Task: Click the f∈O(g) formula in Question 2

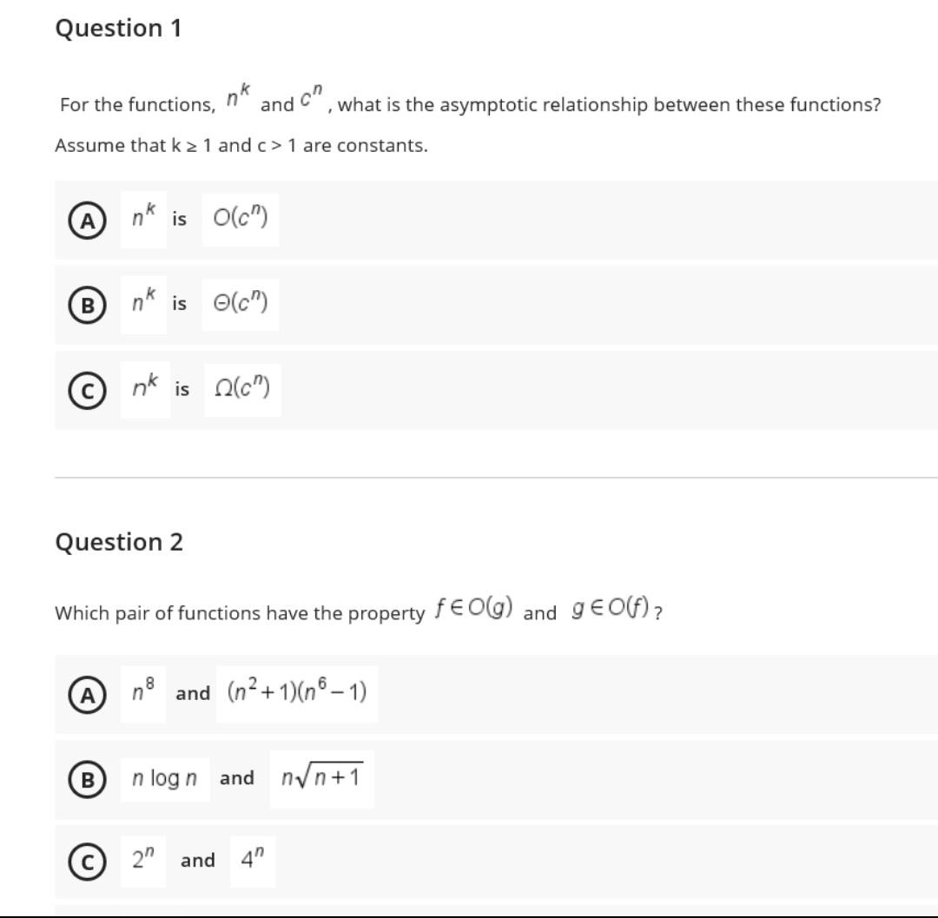Action: pos(472,608)
